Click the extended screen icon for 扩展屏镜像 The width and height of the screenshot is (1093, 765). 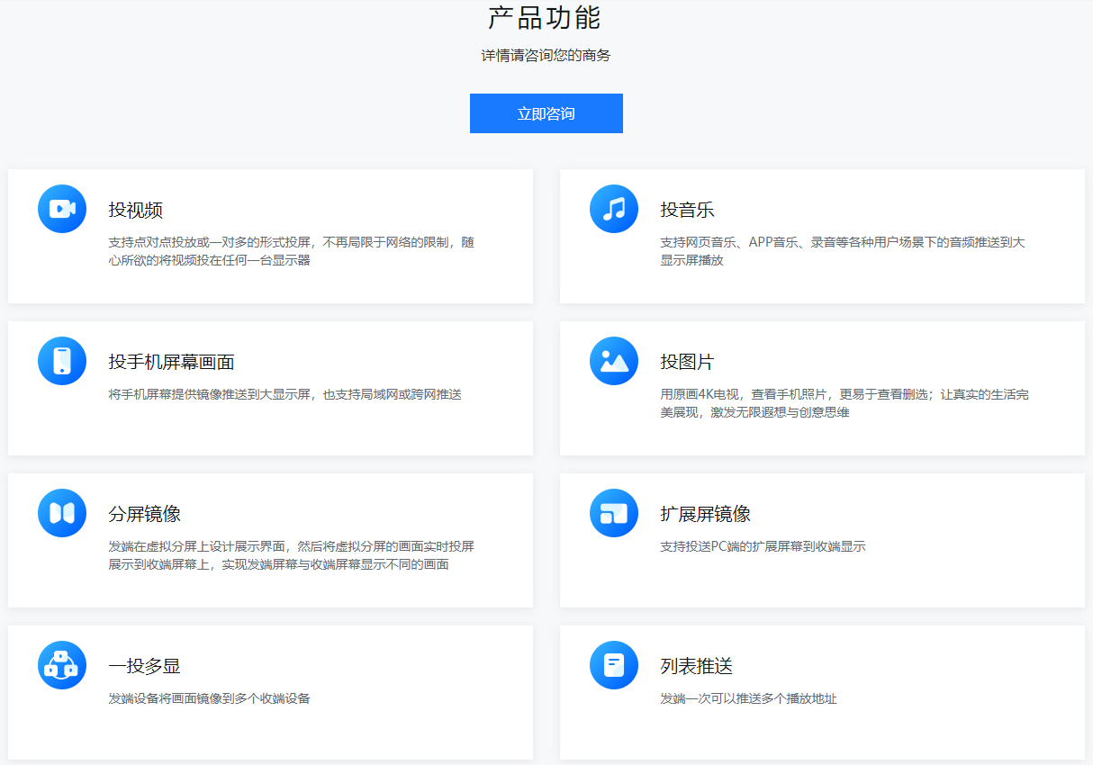[x=614, y=513]
